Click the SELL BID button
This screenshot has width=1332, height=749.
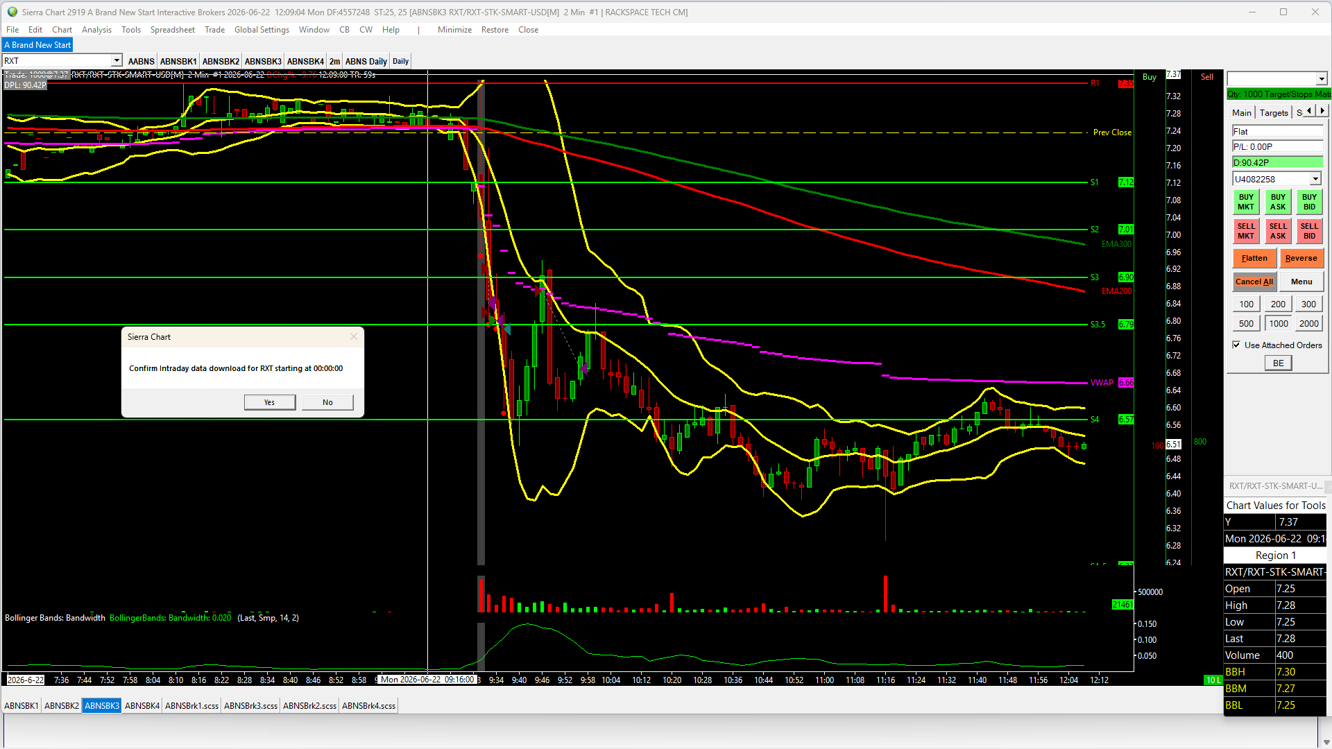coord(1309,231)
